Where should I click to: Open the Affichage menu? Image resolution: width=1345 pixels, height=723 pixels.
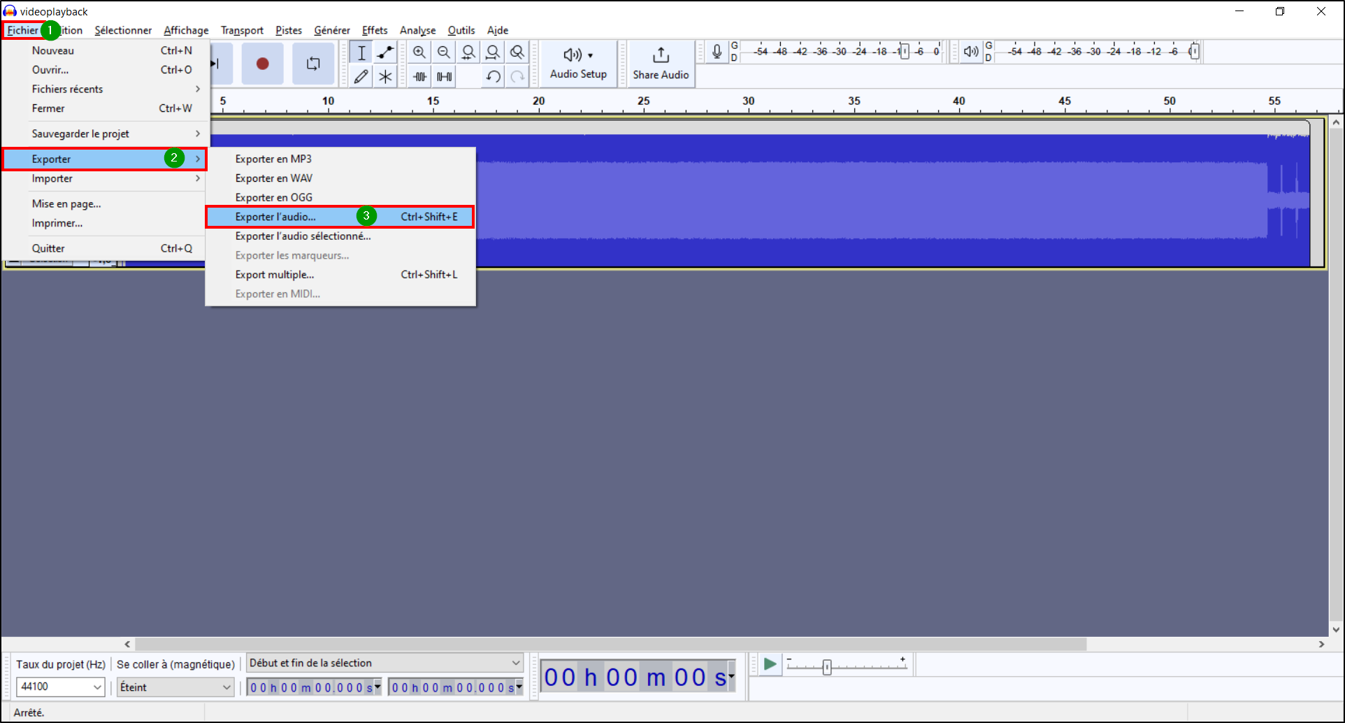pos(186,30)
